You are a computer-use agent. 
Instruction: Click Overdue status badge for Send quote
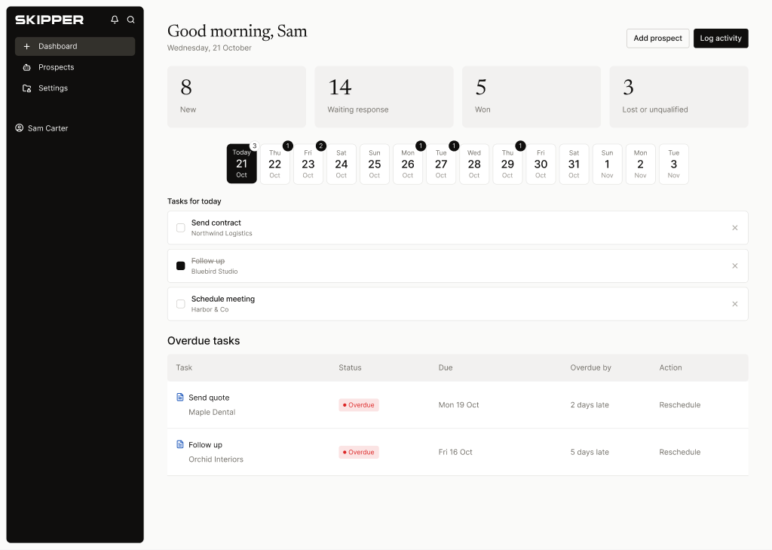358,404
